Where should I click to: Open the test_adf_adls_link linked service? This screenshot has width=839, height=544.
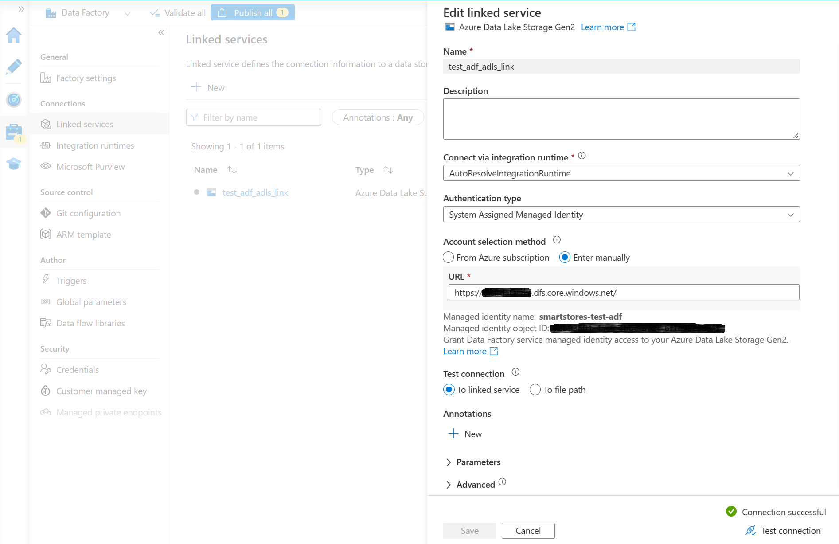255,192
